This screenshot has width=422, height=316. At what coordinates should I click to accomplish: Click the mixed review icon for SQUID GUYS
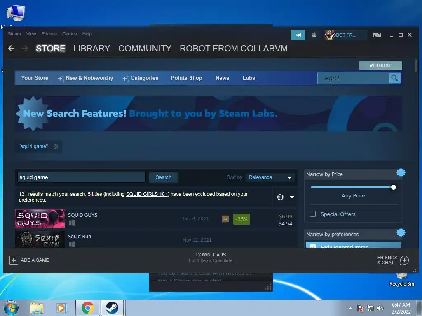click(x=225, y=219)
